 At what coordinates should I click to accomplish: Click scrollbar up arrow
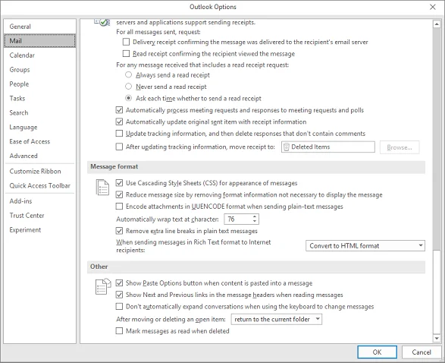[437, 24]
